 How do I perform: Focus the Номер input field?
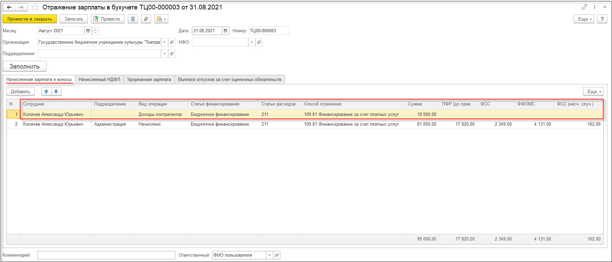(x=269, y=31)
